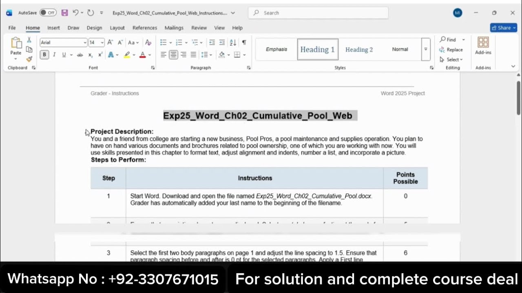Apply text effects glowing A icon

[x=111, y=55]
